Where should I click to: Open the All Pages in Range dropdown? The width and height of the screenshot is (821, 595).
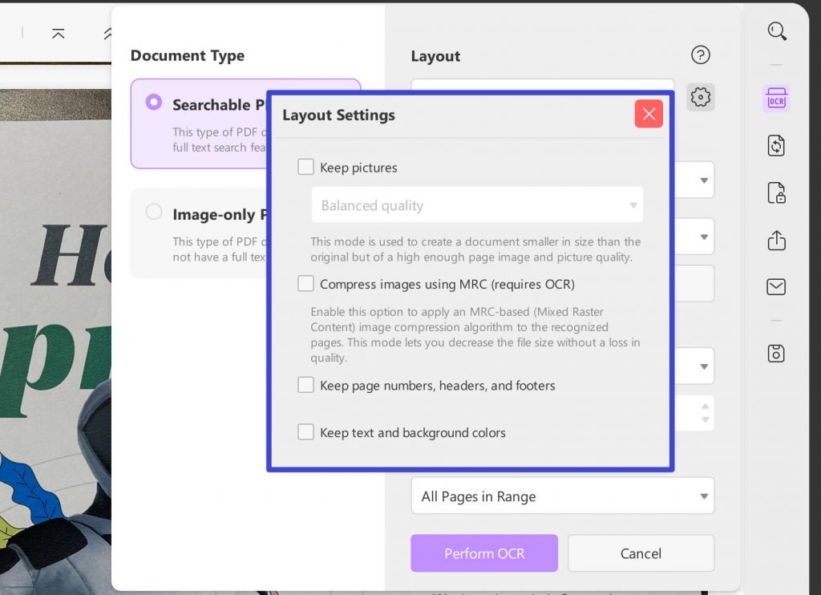click(x=562, y=496)
